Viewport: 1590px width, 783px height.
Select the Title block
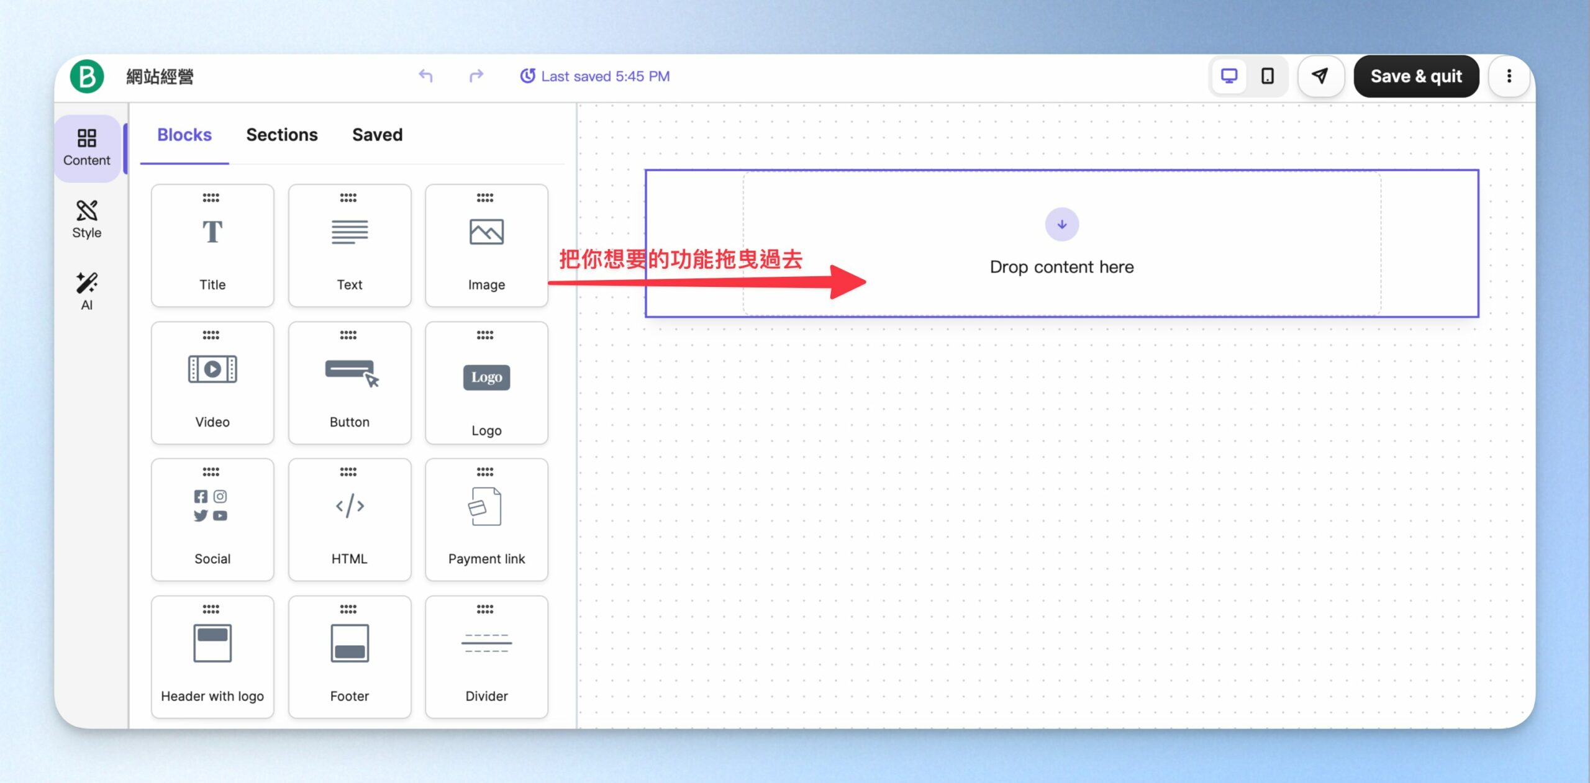point(212,245)
